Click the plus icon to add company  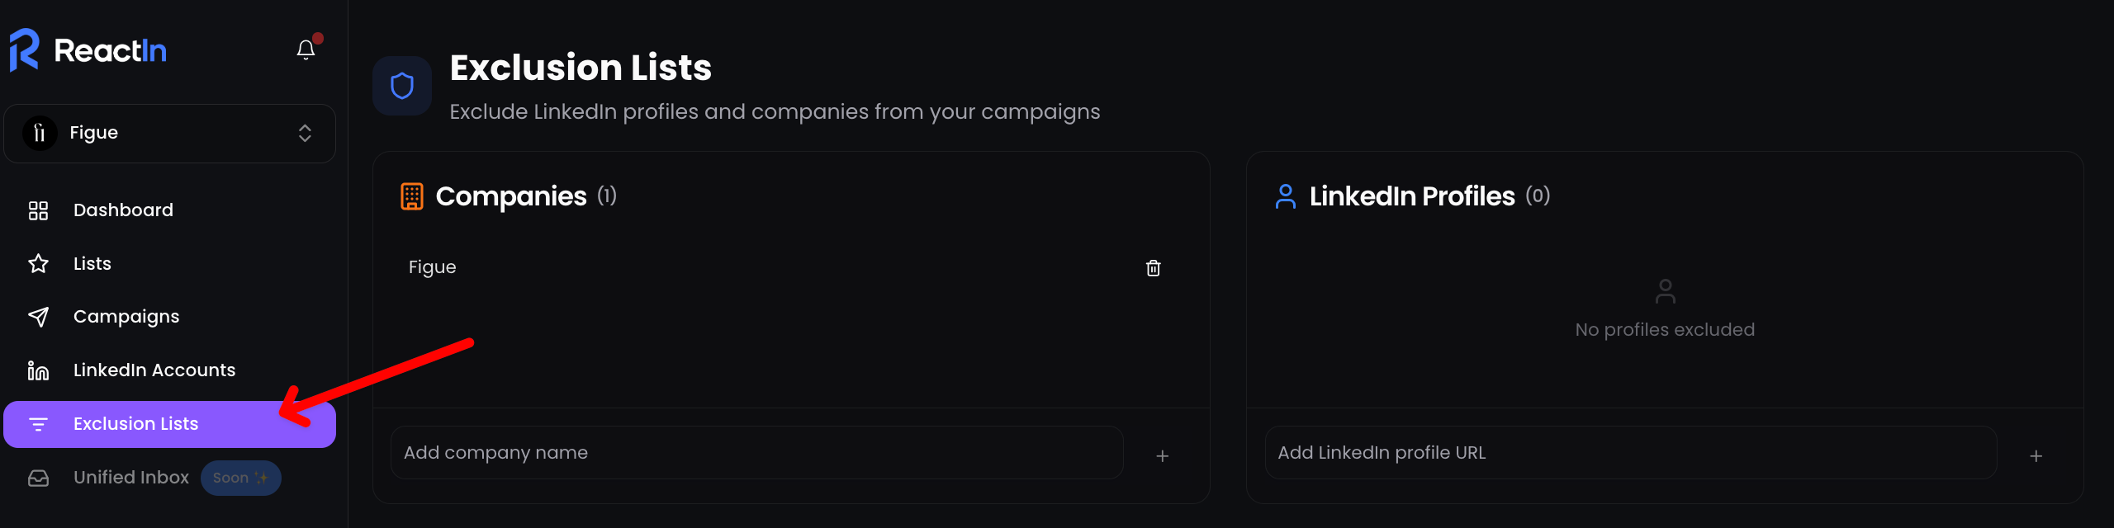(1162, 455)
